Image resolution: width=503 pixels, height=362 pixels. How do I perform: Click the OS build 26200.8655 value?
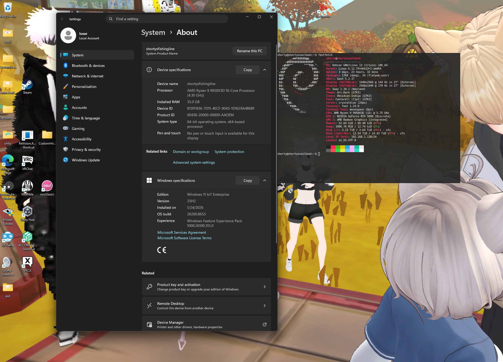point(196,214)
